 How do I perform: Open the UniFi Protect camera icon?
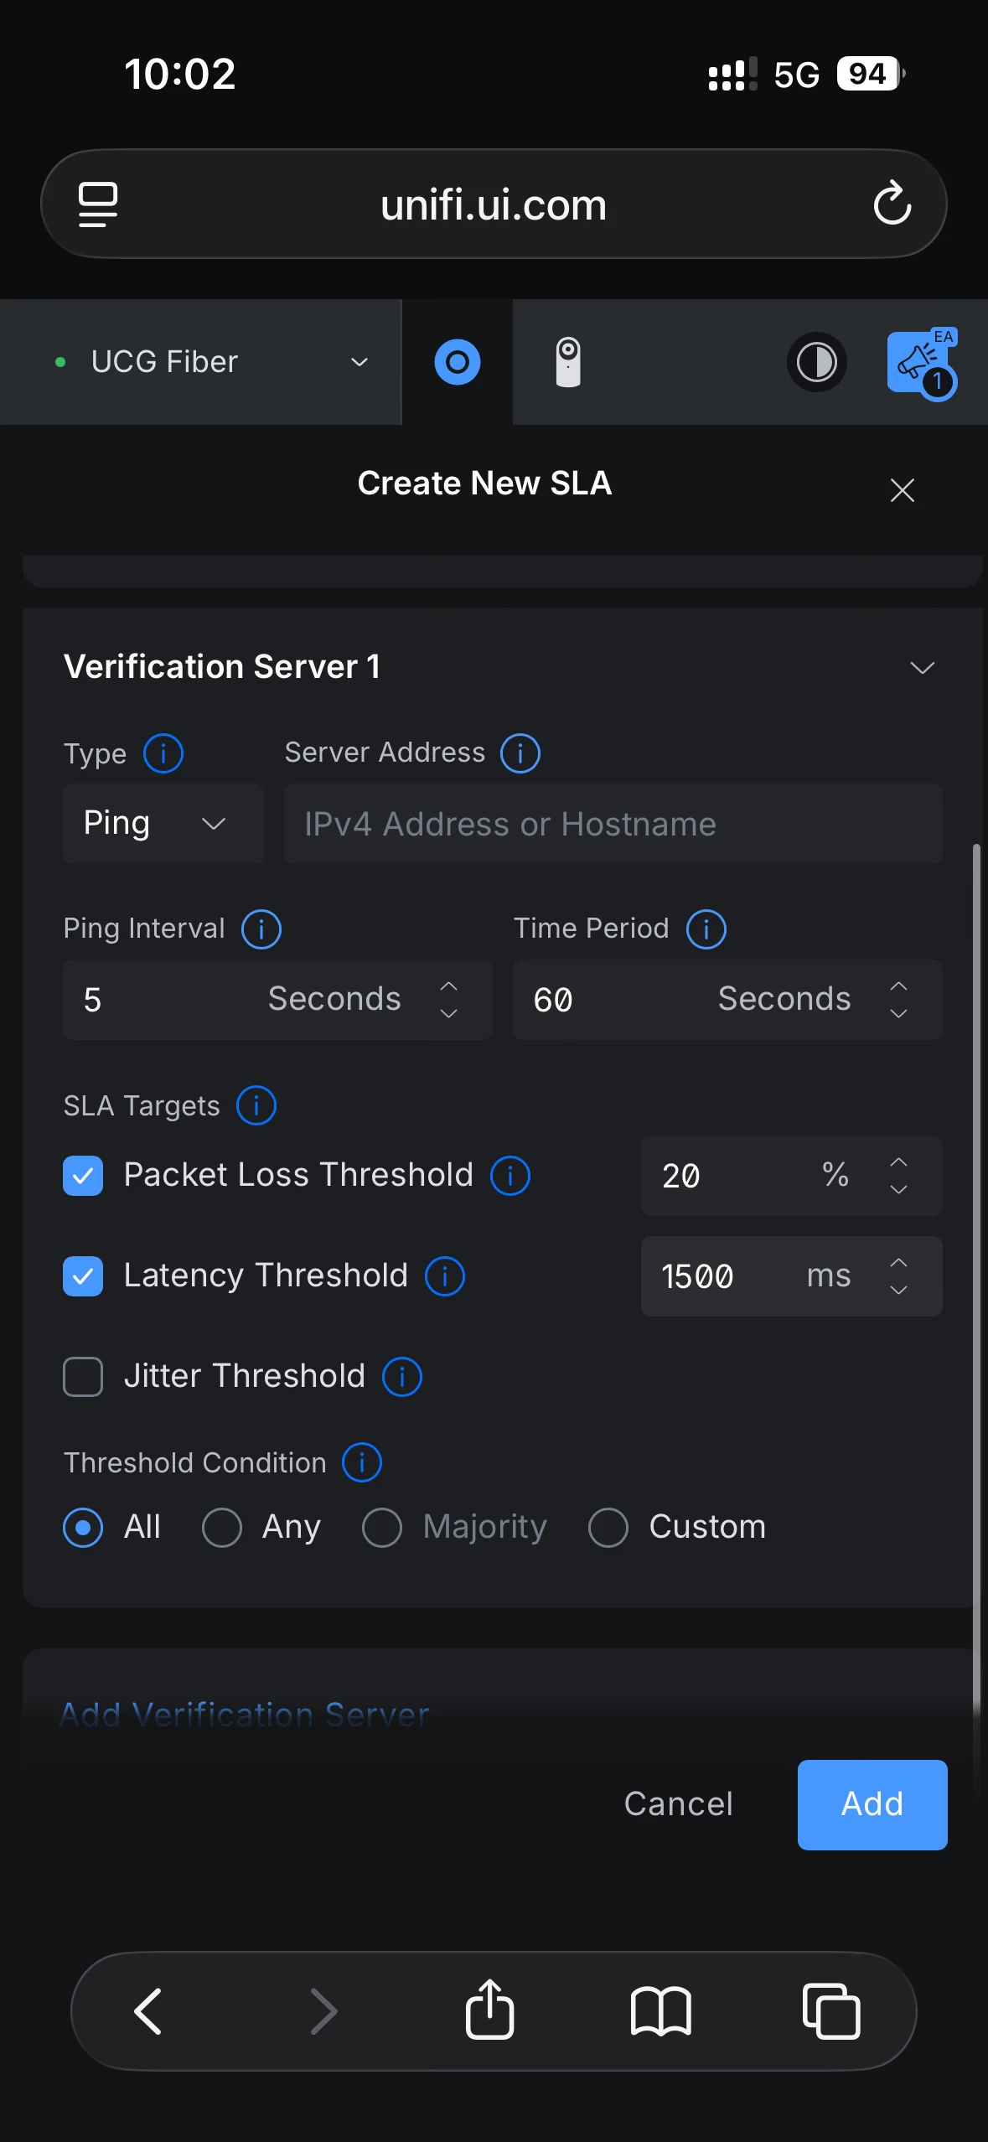[x=568, y=362]
